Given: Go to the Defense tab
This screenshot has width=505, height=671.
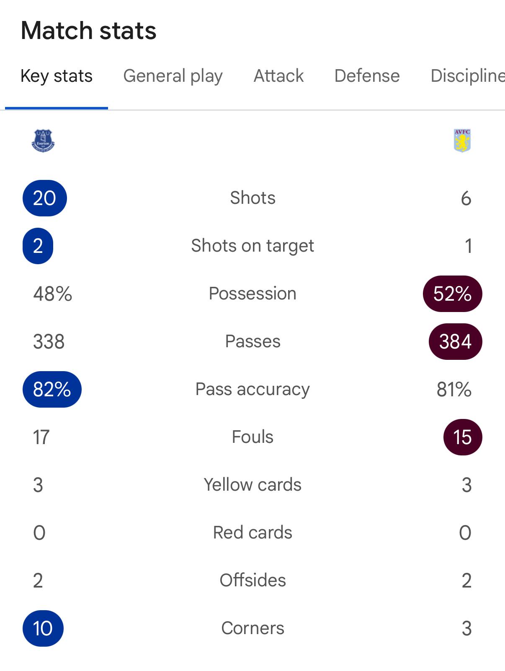Looking at the screenshot, I should (x=367, y=76).
